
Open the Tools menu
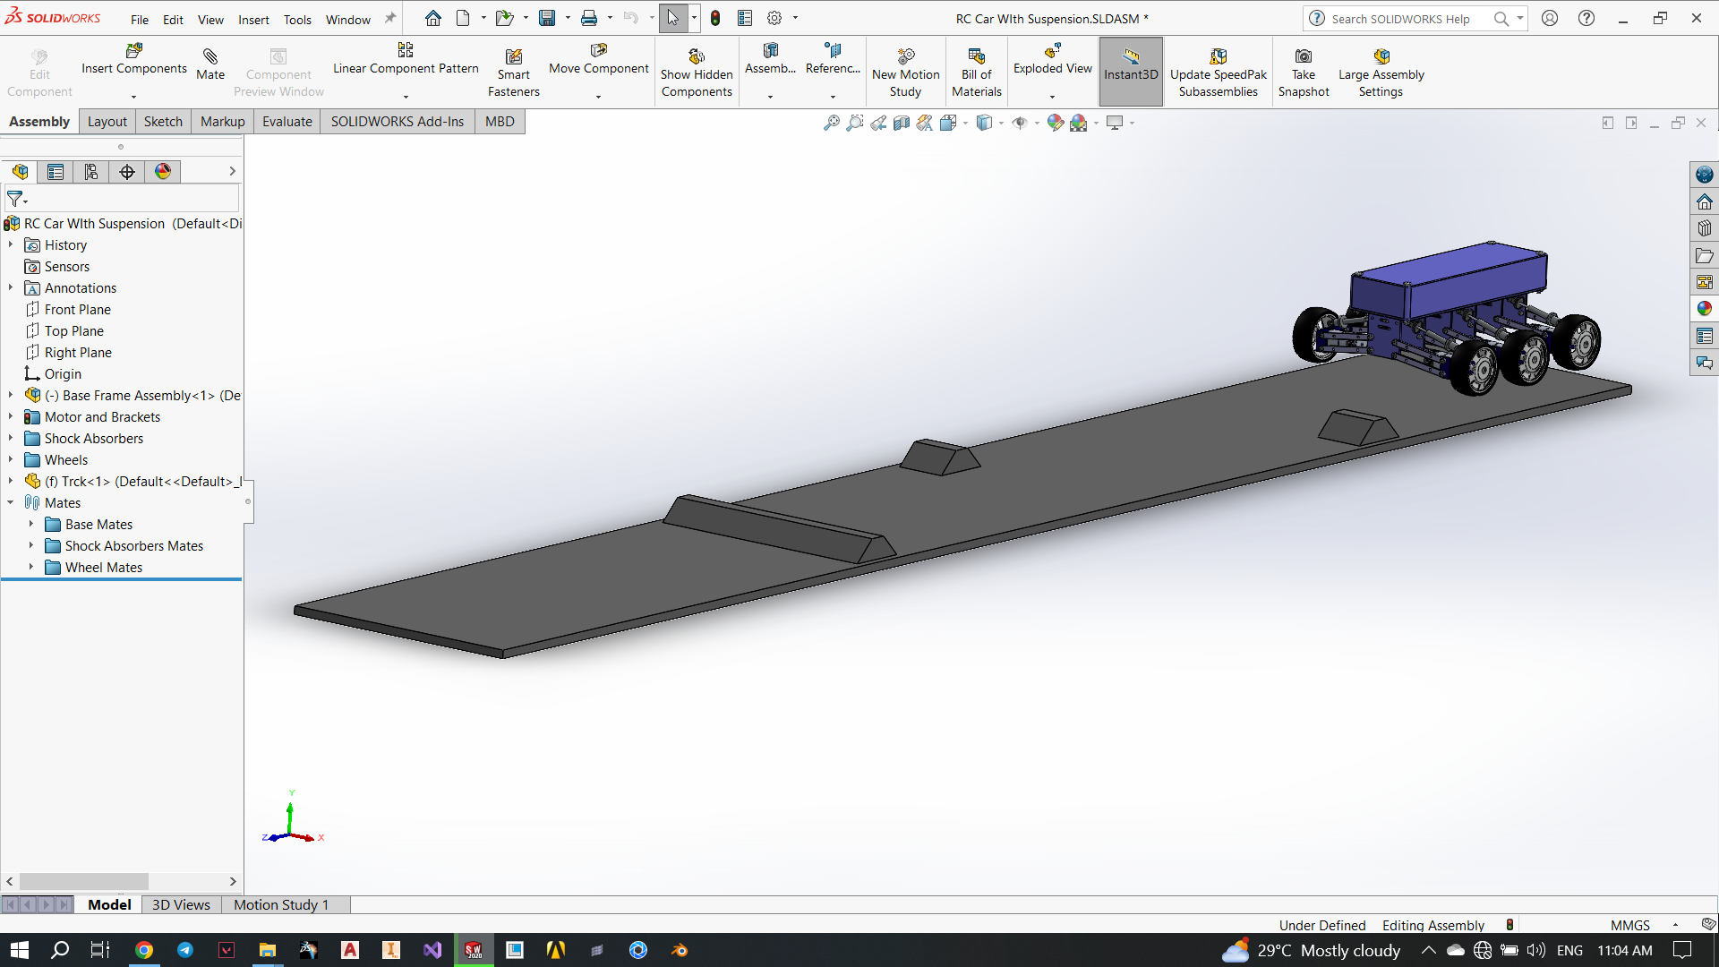click(x=297, y=20)
